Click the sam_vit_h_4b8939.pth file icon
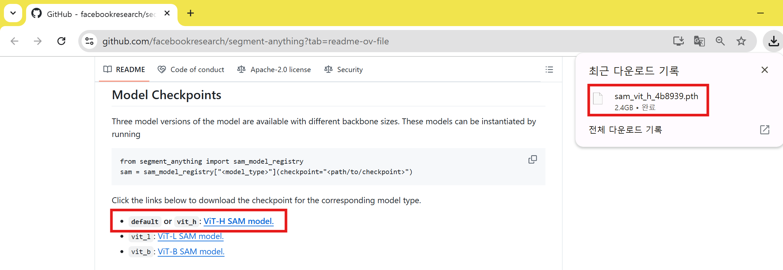 pyautogui.click(x=598, y=98)
